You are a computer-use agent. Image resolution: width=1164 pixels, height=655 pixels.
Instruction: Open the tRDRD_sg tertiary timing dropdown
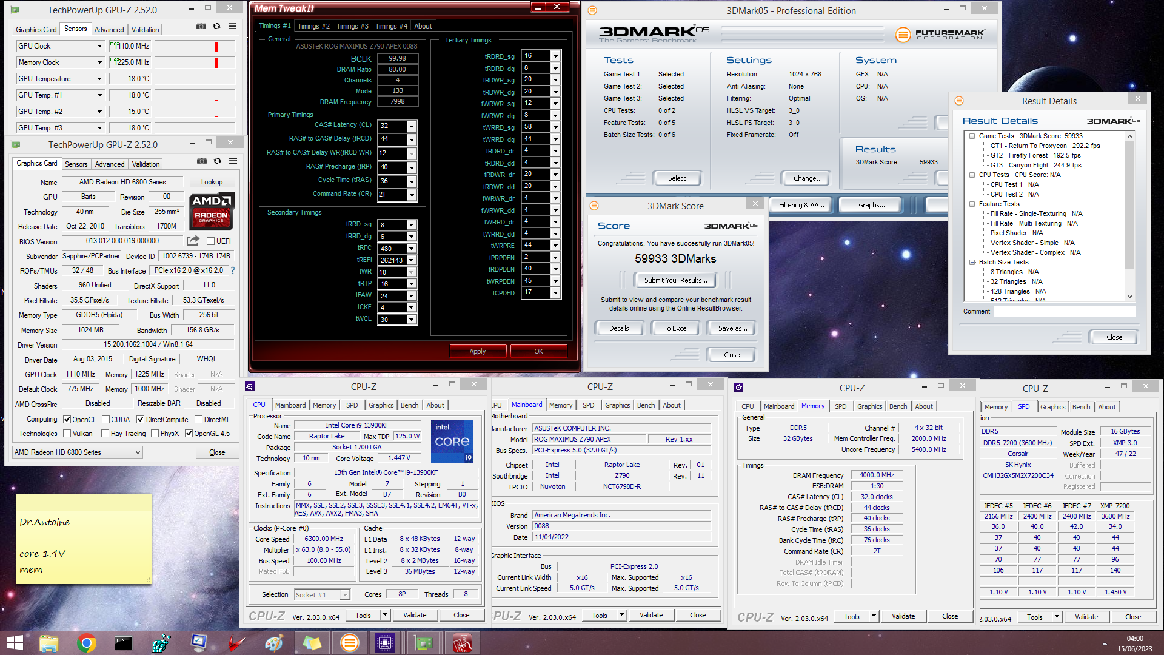[555, 56]
